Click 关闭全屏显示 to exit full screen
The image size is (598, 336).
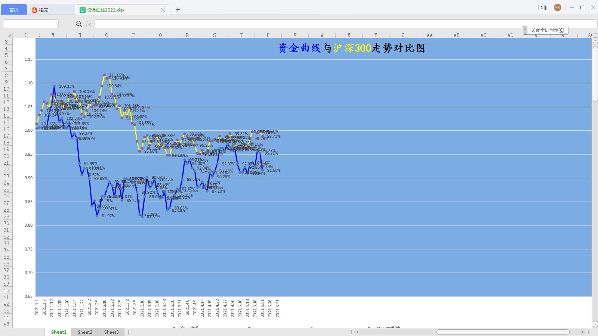click(x=548, y=30)
